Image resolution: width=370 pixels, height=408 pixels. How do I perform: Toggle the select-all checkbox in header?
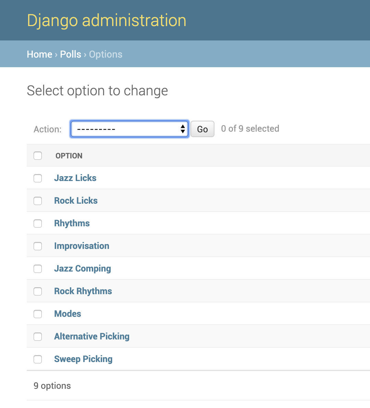38,156
